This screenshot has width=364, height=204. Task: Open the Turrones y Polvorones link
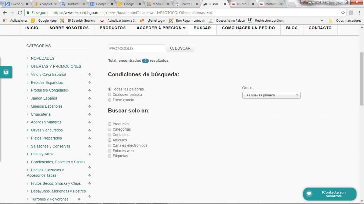(50, 199)
